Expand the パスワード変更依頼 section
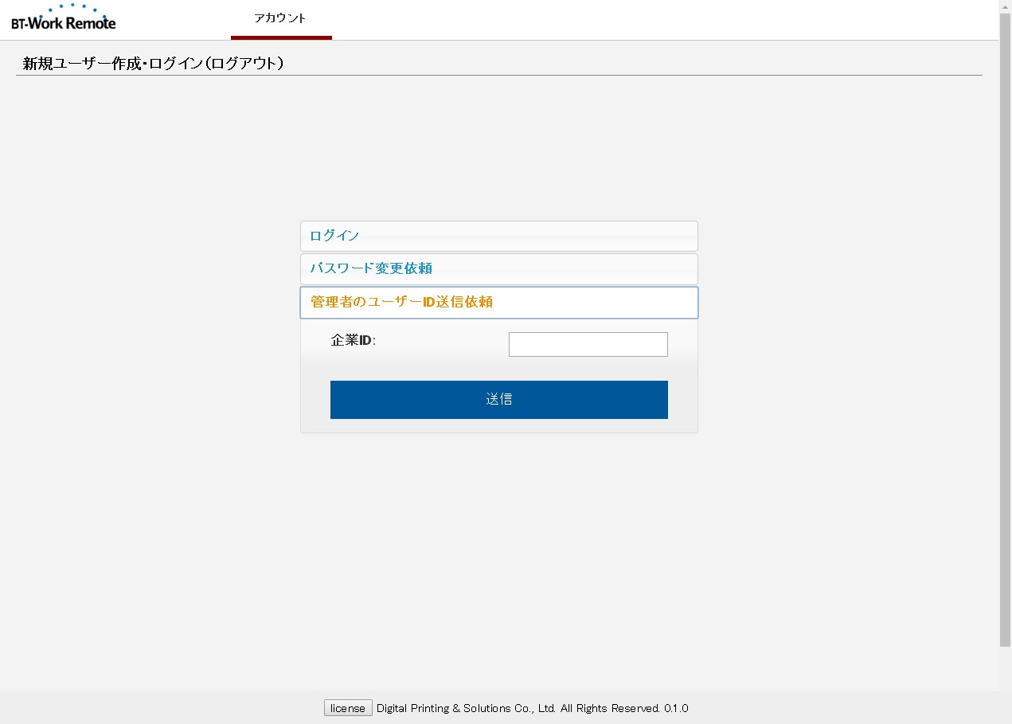The width and height of the screenshot is (1012, 724). tap(498, 268)
